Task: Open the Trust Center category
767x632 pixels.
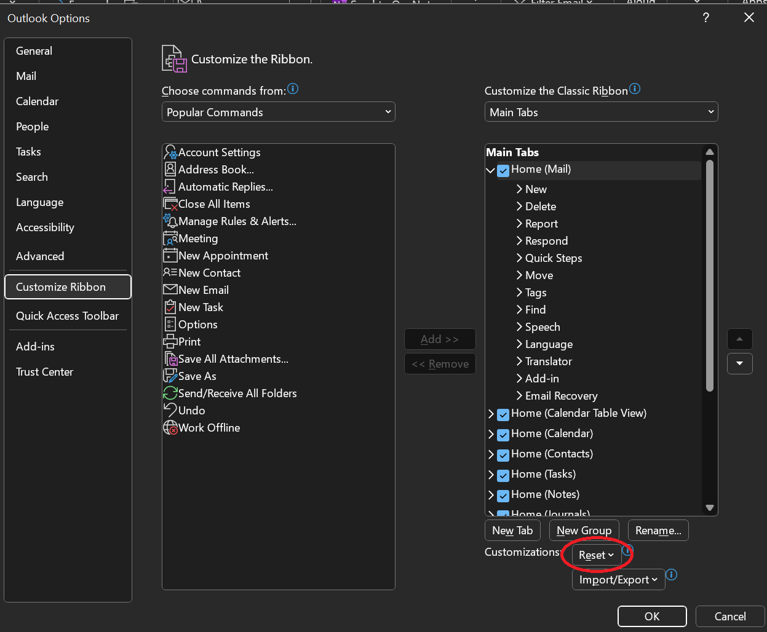Action: click(x=68, y=372)
